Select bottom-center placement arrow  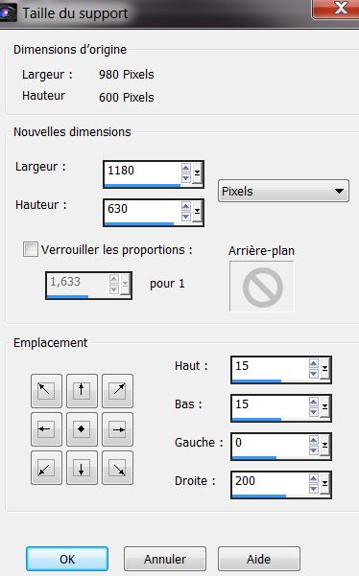pyautogui.click(x=82, y=468)
